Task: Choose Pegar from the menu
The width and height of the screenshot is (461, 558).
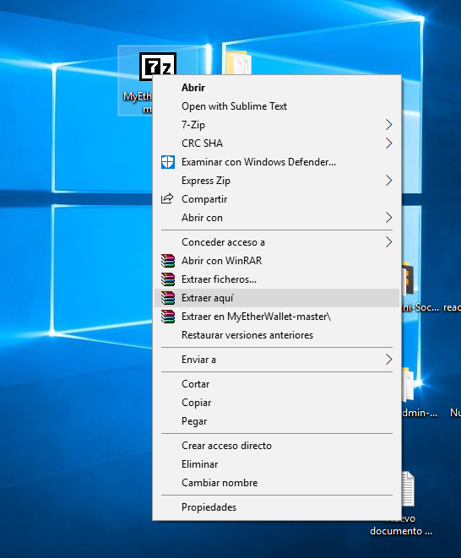Action: click(277, 421)
